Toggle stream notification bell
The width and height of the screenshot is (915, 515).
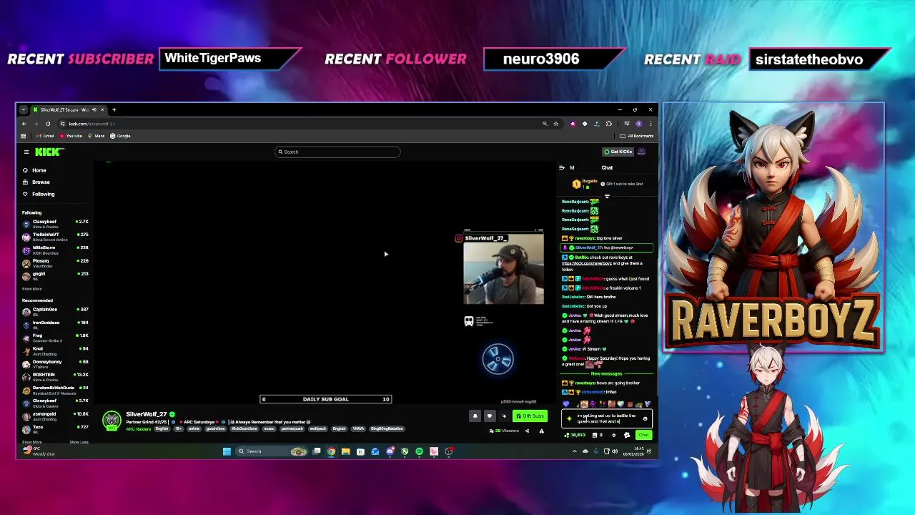(475, 416)
